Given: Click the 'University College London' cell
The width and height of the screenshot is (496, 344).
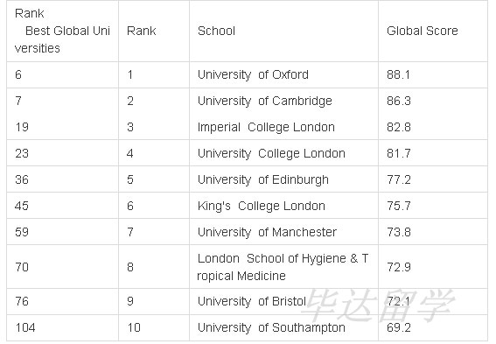Looking at the screenshot, I should coord(271,153).
